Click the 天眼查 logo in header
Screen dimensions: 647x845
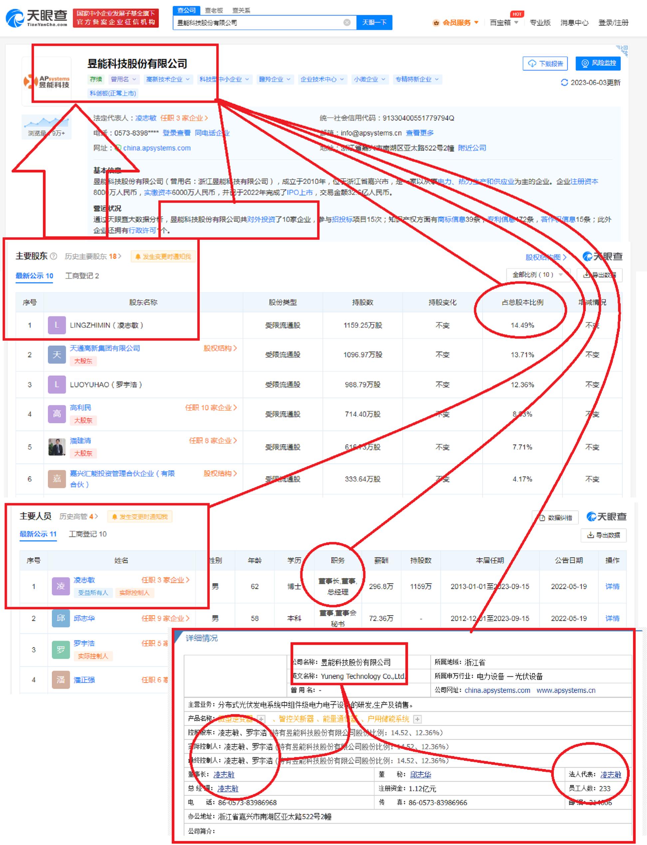pyautogui.click(x=37, y=18)
